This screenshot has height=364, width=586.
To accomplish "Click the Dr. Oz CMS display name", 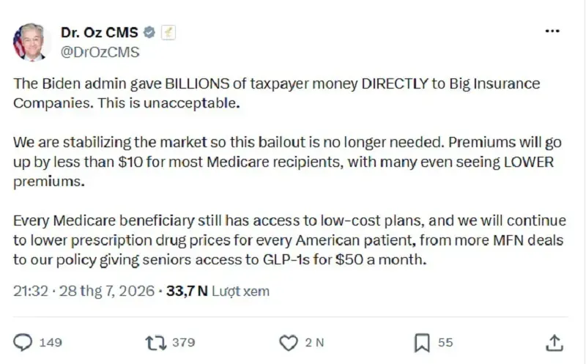I will (100, 32).
